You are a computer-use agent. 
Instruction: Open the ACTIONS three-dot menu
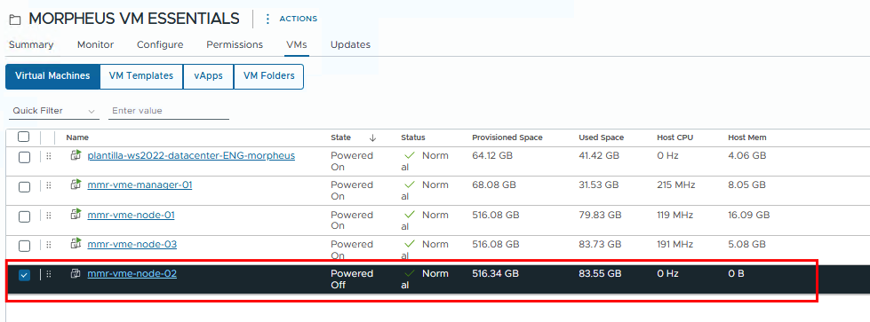pyautogui.click(x=268, y=19)
